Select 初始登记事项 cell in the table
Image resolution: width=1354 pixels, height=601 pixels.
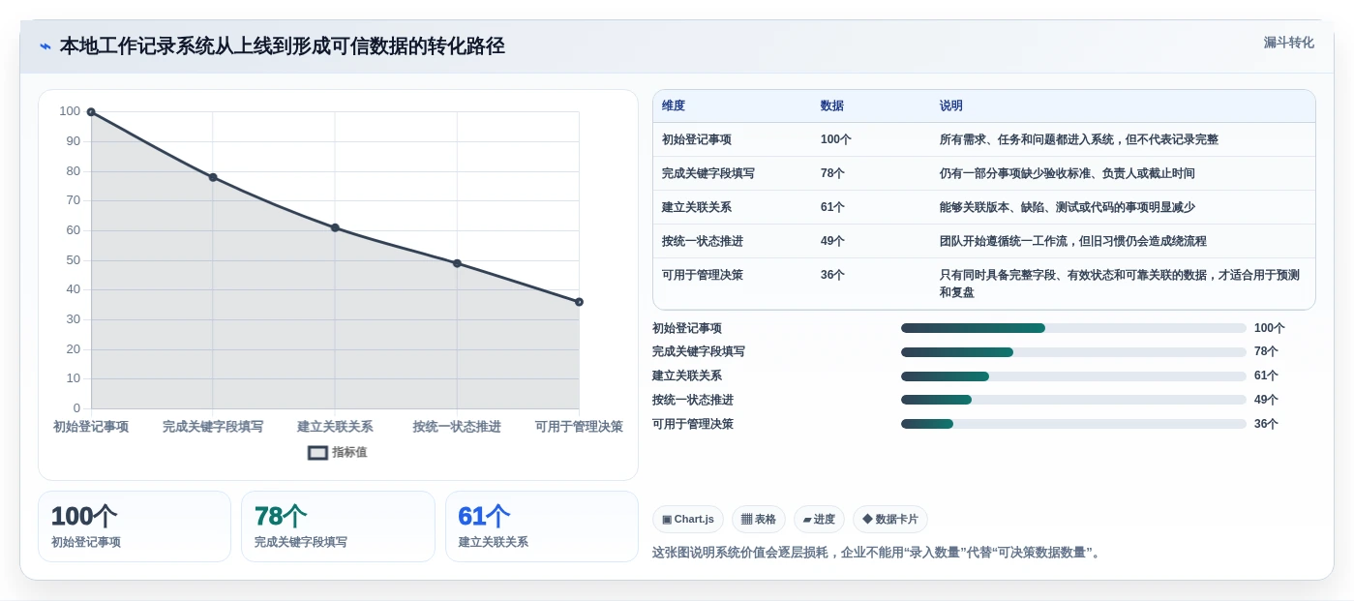pyautogui.click(x=697, y=139)
